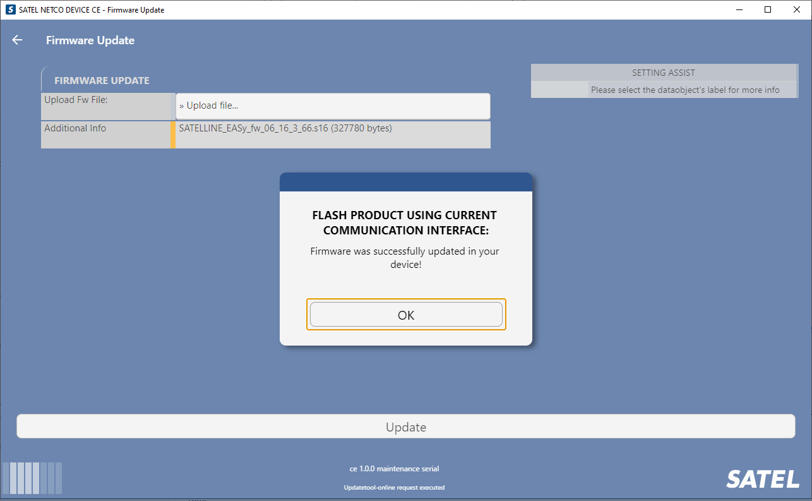Click the Additional Info label
Viewport: 812px width, 501px height.
[75, 128]
